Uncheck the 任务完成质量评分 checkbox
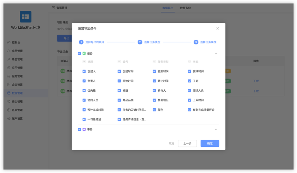 coord(189,110)
